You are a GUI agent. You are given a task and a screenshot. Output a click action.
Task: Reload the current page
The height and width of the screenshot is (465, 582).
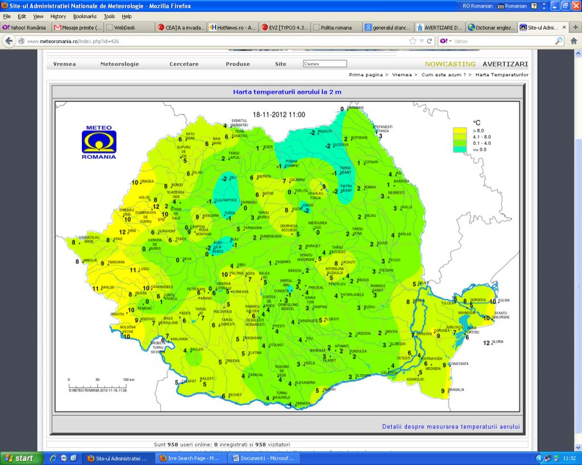430,41
